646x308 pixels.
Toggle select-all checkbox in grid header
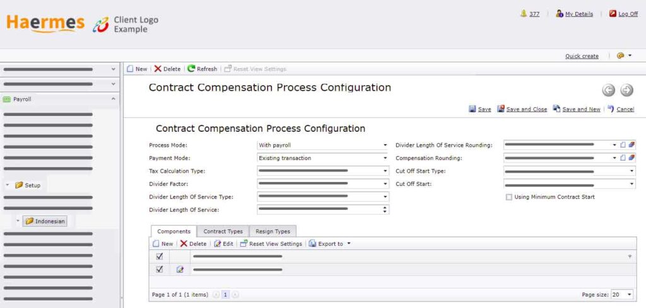click(x=160, y=256)
